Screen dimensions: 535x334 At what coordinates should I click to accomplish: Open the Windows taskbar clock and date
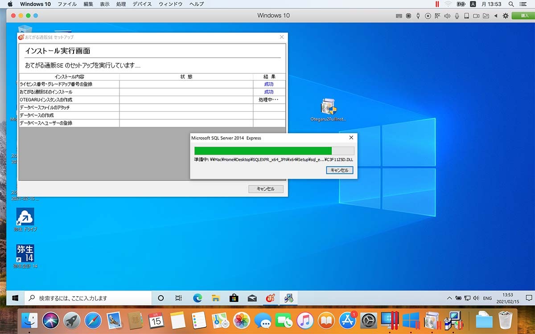coord(508,298)
